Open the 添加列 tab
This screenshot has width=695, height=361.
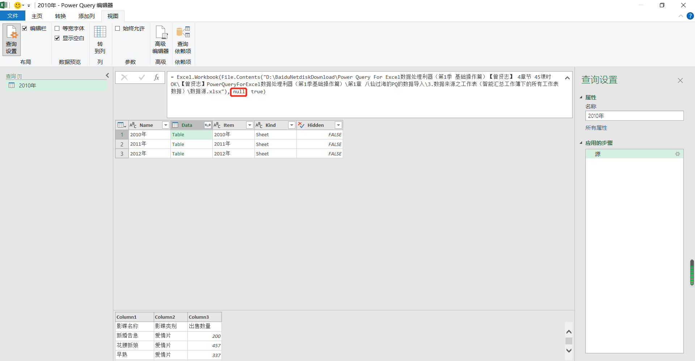point(86,16)
